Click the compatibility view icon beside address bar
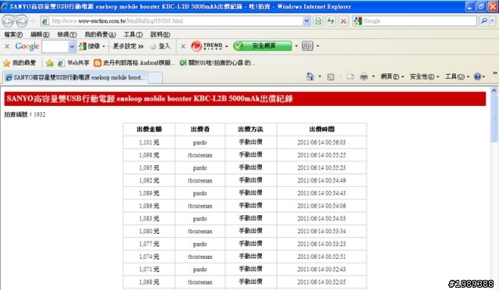 [x=318, y=21]
